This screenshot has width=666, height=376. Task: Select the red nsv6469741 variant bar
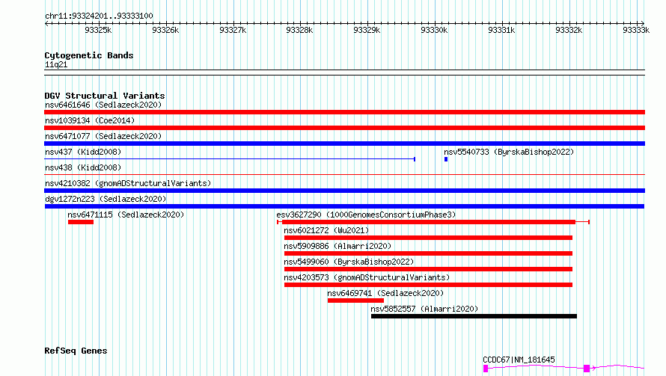coord(355,301)
